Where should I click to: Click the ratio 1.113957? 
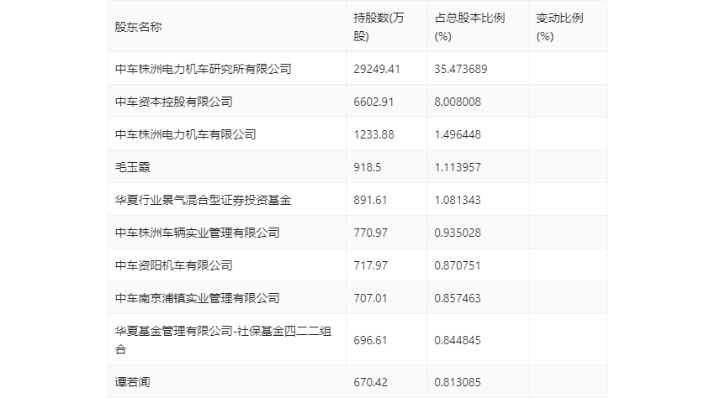pos(458,167)
